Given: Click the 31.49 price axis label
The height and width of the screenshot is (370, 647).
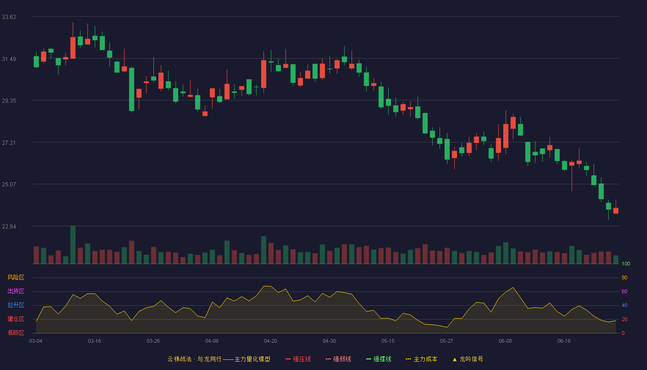Looking at the screenshot, I should pyautogui.click(x=9, y=59).
